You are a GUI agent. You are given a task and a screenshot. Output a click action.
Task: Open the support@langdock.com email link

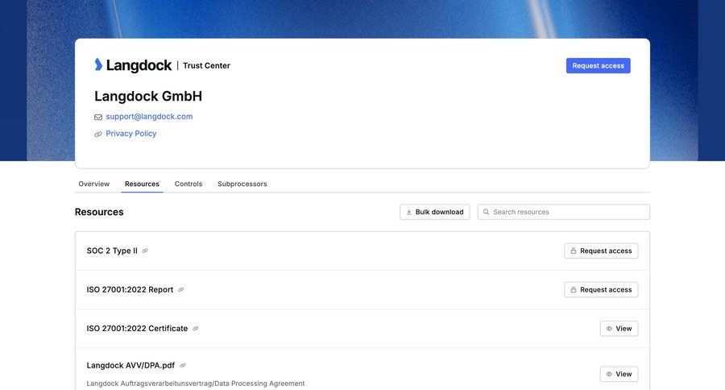[149, 117]
